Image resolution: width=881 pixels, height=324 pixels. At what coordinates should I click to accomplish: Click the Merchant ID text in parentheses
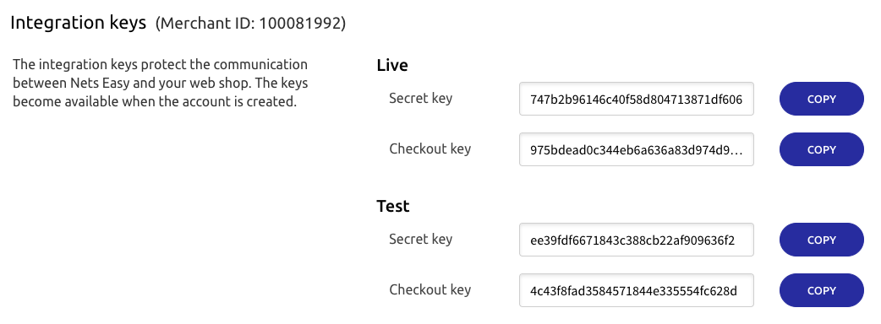[250, 24]
